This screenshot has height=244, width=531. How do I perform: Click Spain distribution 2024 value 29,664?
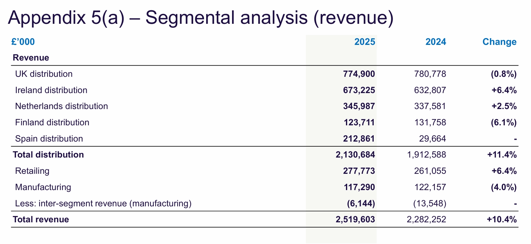(x=432, y=139)
